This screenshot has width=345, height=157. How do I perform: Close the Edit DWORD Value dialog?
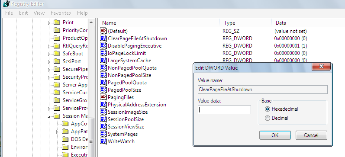point(321,67)
